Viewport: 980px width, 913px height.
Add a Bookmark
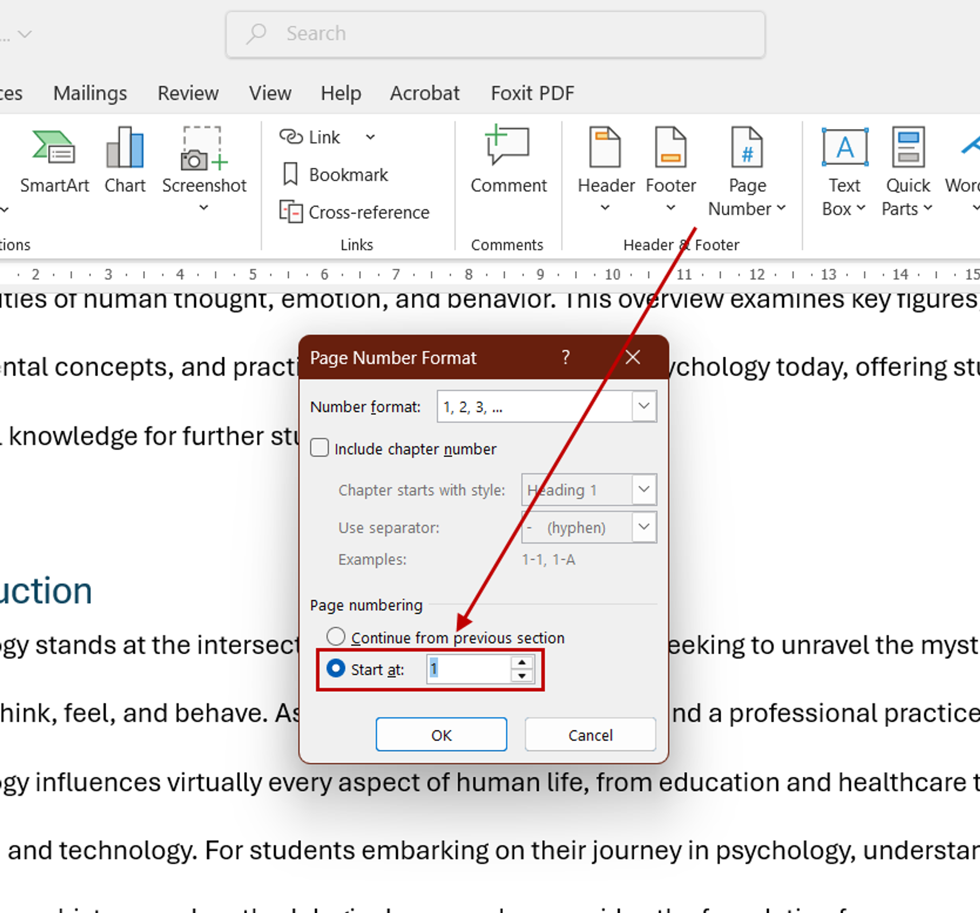click(x=334, y=175)
